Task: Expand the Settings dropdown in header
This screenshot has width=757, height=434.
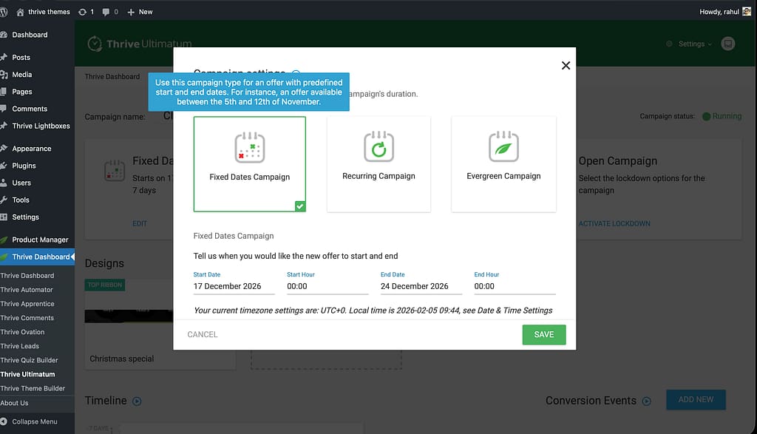Action: point(691,44)
